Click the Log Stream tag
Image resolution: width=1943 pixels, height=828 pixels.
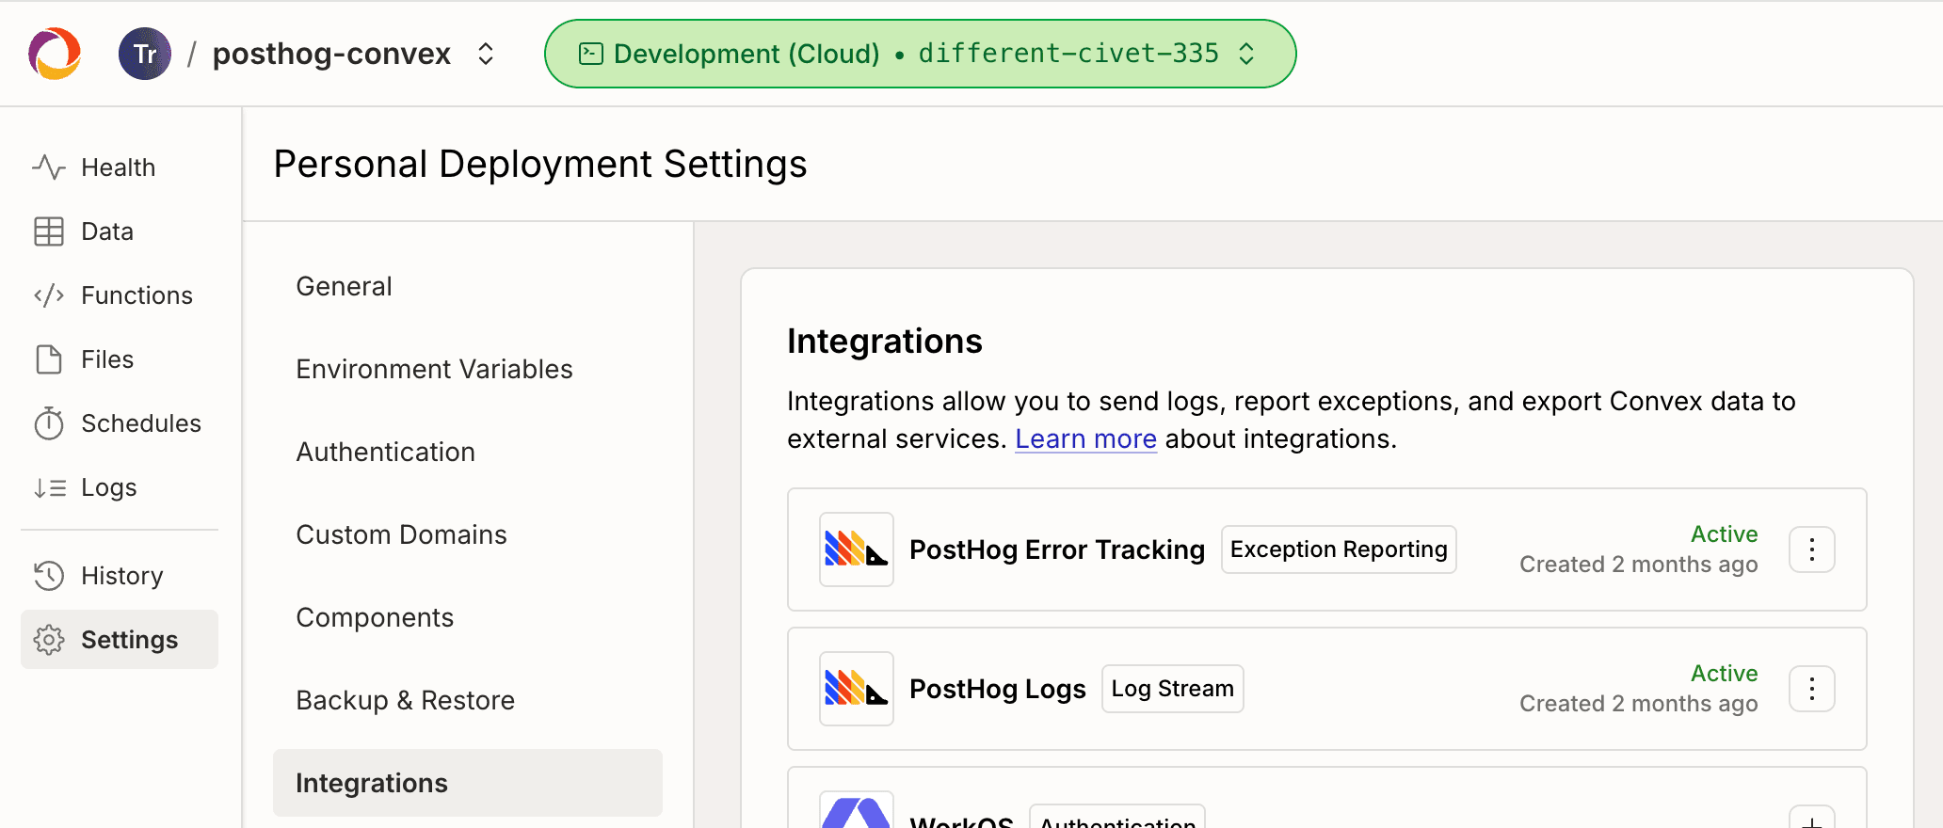[1173, 689]
